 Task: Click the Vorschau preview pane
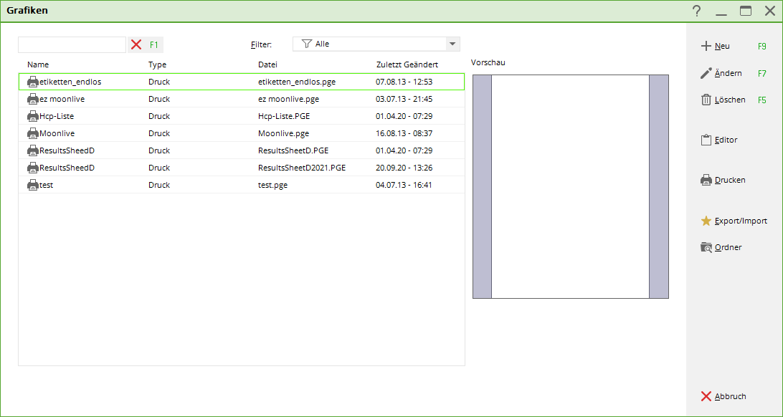point(570,186)
